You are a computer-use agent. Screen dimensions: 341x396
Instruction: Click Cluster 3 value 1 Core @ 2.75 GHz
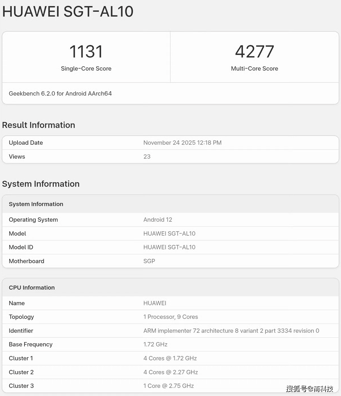168,386
